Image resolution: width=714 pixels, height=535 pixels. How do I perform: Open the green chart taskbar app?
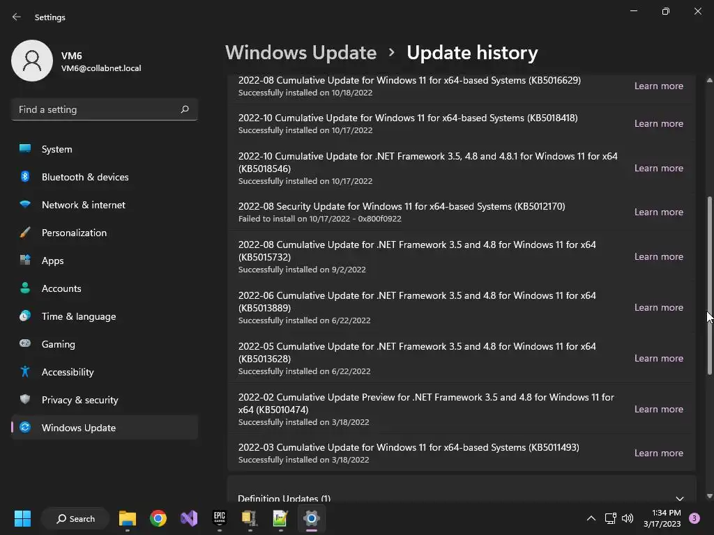point(280,518)
